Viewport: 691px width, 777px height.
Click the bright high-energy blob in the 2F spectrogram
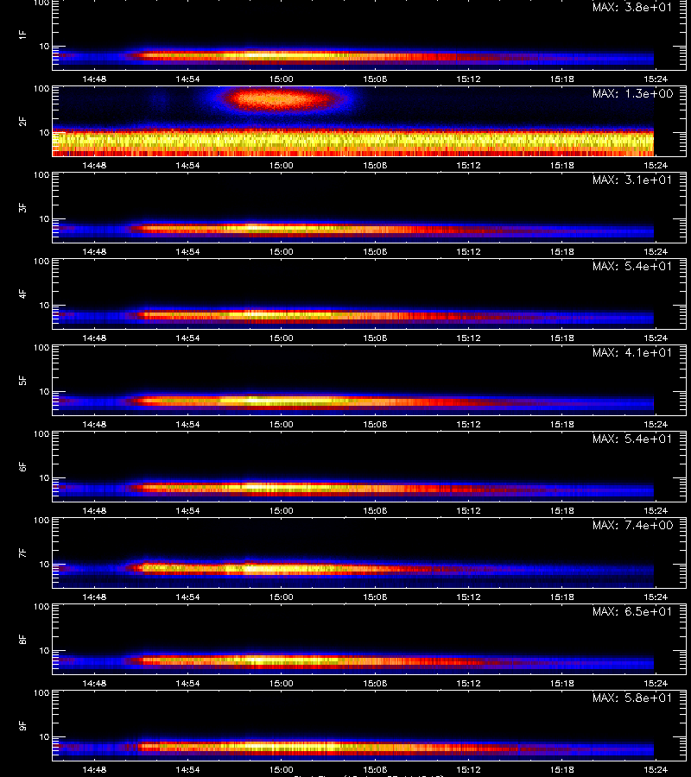pyautogui.click(x=281, y=99)
